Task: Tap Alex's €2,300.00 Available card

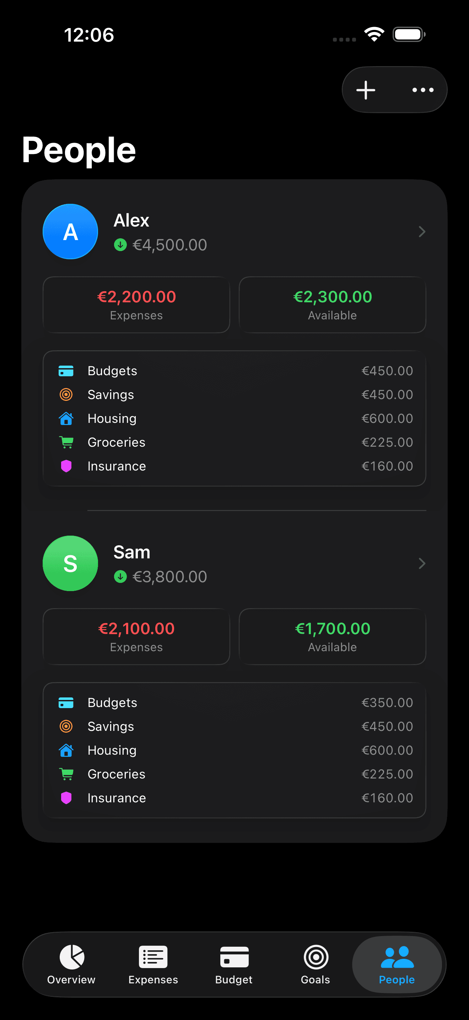Action: (332, 305)
